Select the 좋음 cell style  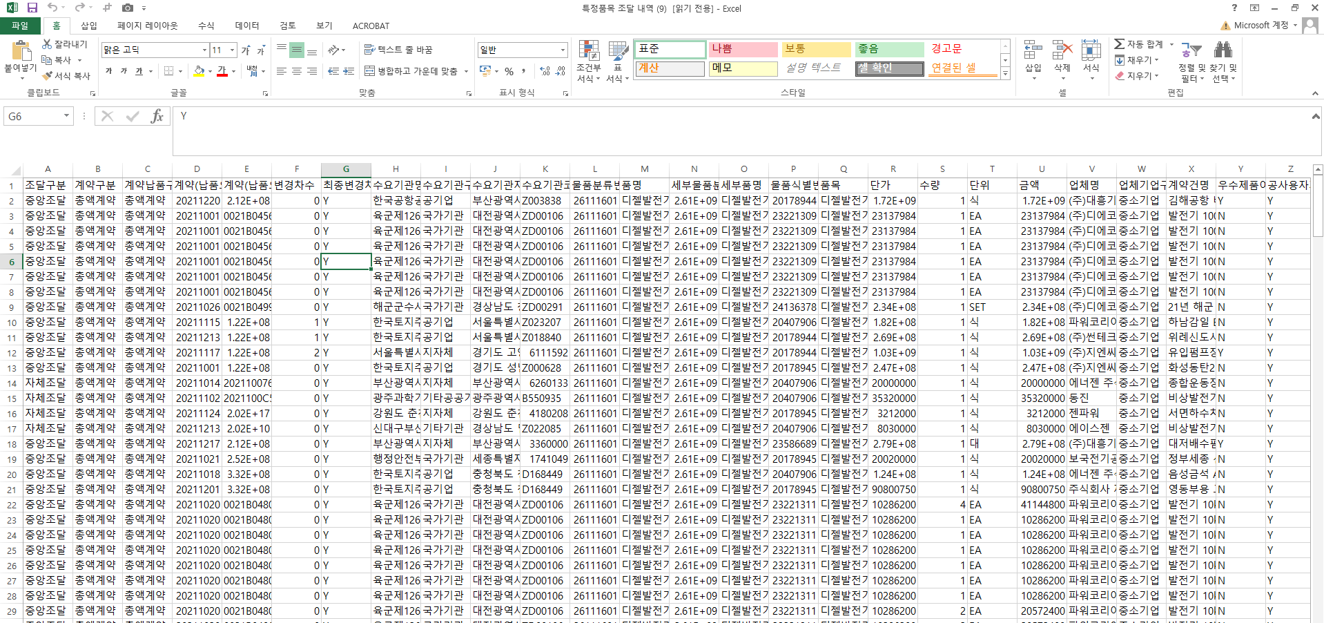pos(890,49)
